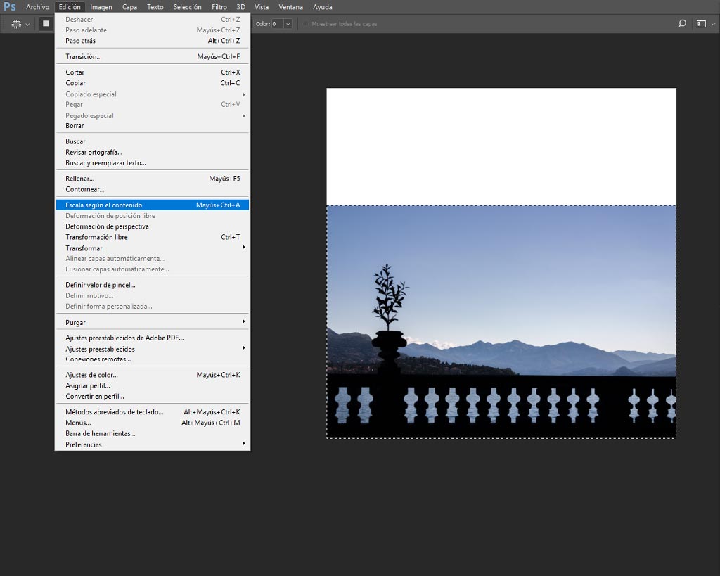Choose Asignar perfil... entry
The height and width of the screenshot is (576, 720).
[x=153, y=386]
